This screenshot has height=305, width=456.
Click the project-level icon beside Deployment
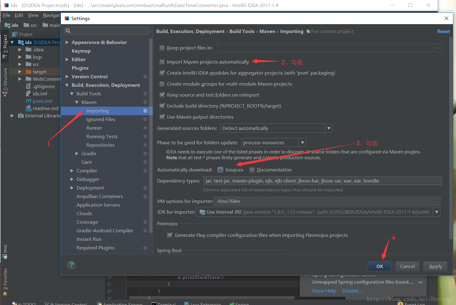(145, 188)
